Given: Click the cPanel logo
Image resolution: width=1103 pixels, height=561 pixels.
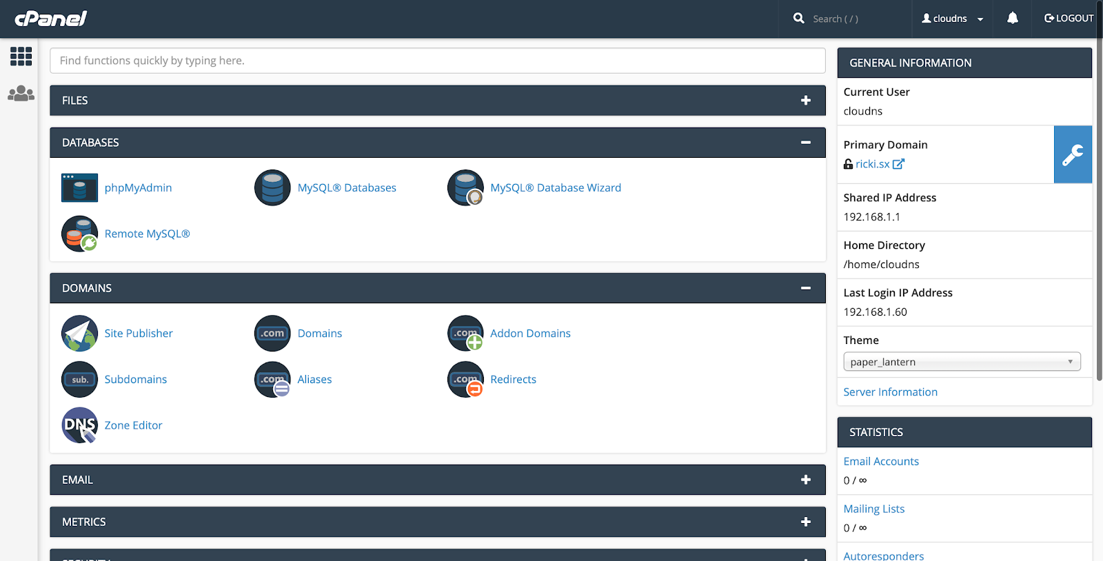Looking at the screenshot, I should tap(51, 19).
